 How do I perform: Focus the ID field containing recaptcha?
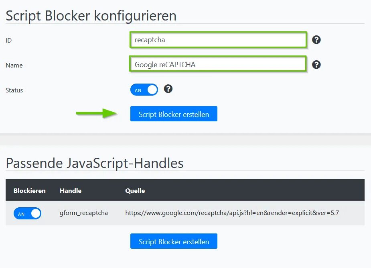coord(218,40)
